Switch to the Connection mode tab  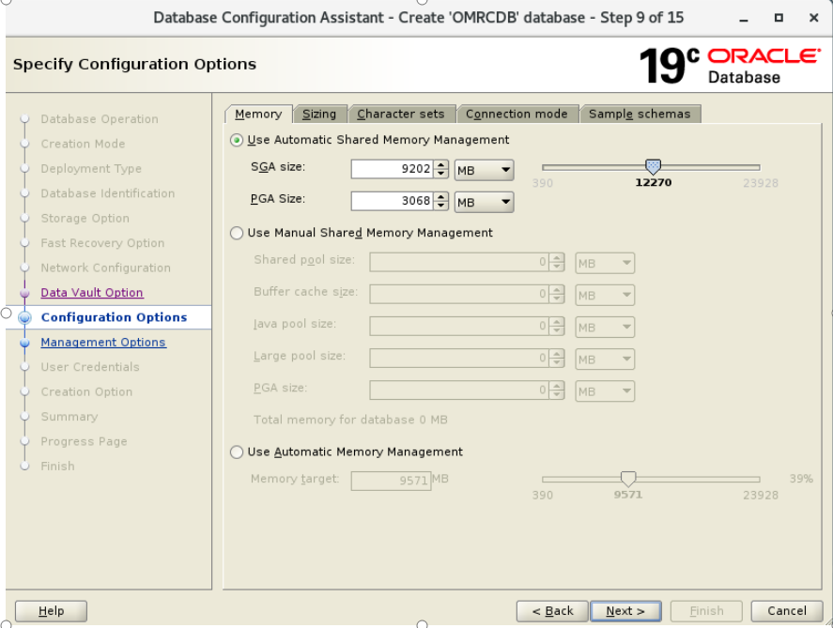[517, 114]
